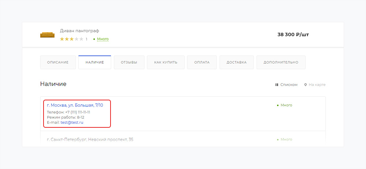This screenshot has height=169, width=366.
Task: Click the test@test.ru email link
Action: tap(72, 123)
